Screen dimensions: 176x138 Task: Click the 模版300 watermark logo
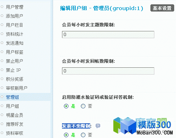click(x=143, y=126)
